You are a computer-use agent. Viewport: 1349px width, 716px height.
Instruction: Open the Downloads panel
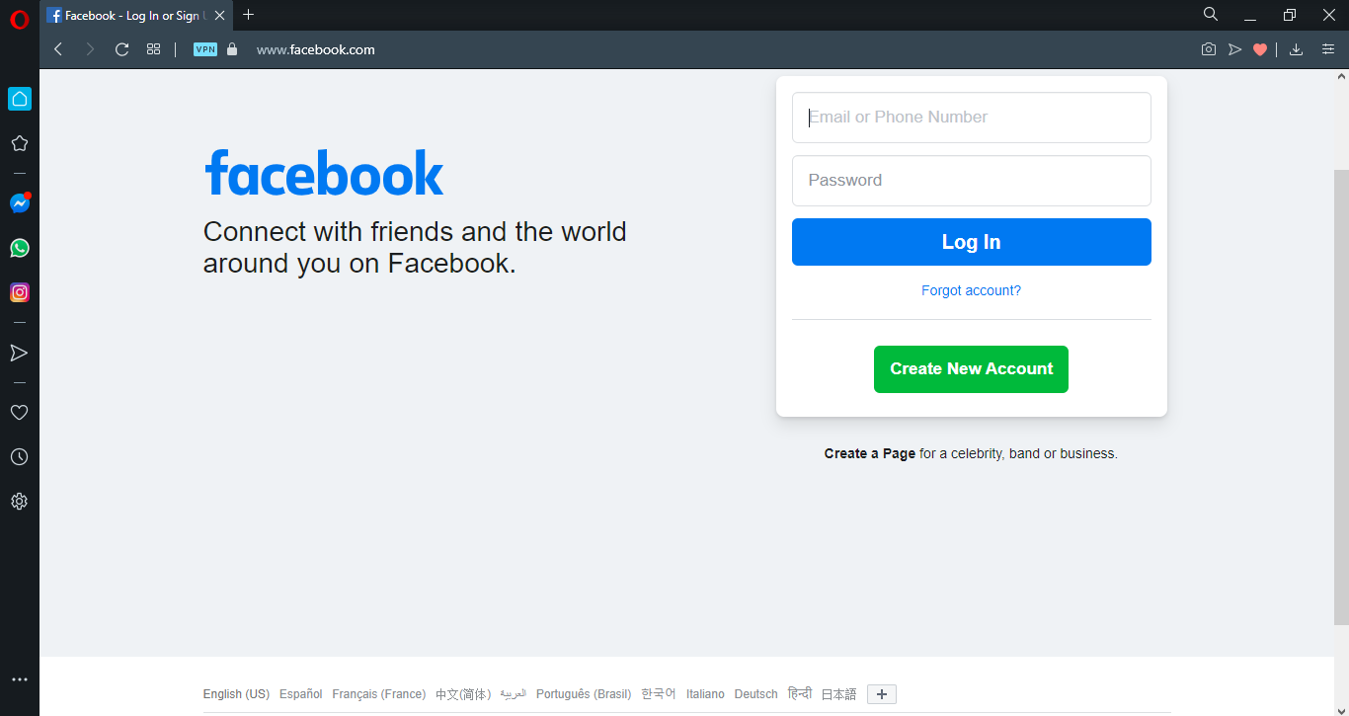(x=1297, y=49)
